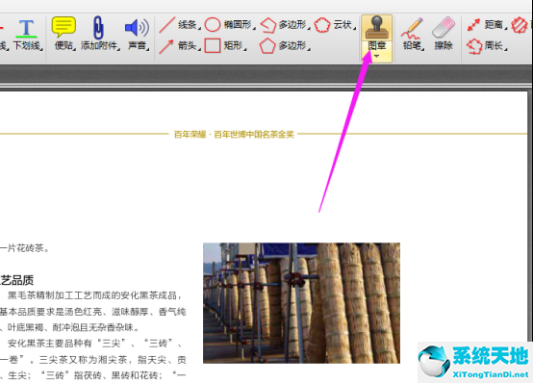Open the dropdown arrow beside 铅笔
The height and width of the screenshot is (383, 533).
point(423,50)
